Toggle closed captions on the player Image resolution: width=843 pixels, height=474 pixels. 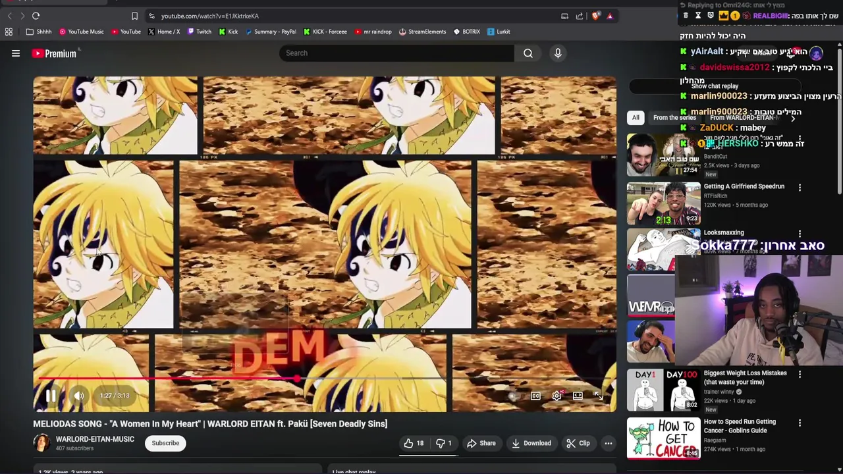point(535,396)
